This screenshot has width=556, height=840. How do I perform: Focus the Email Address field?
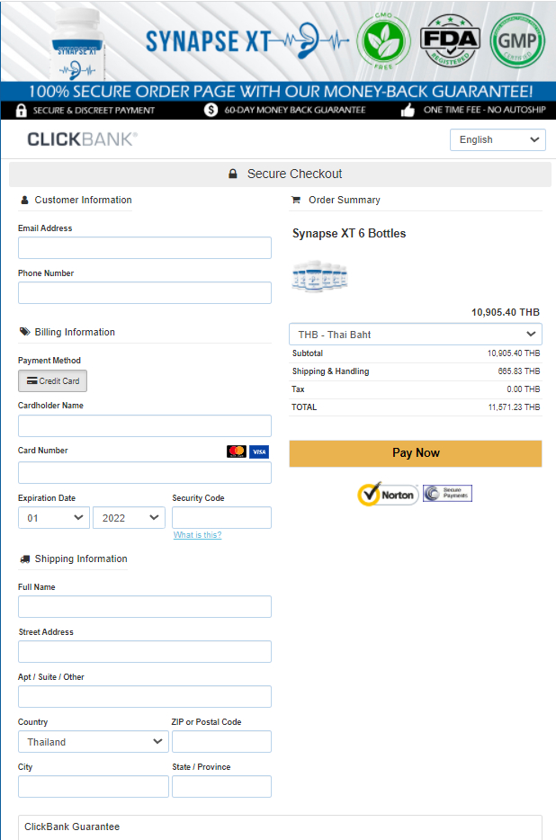click(145, 248)
